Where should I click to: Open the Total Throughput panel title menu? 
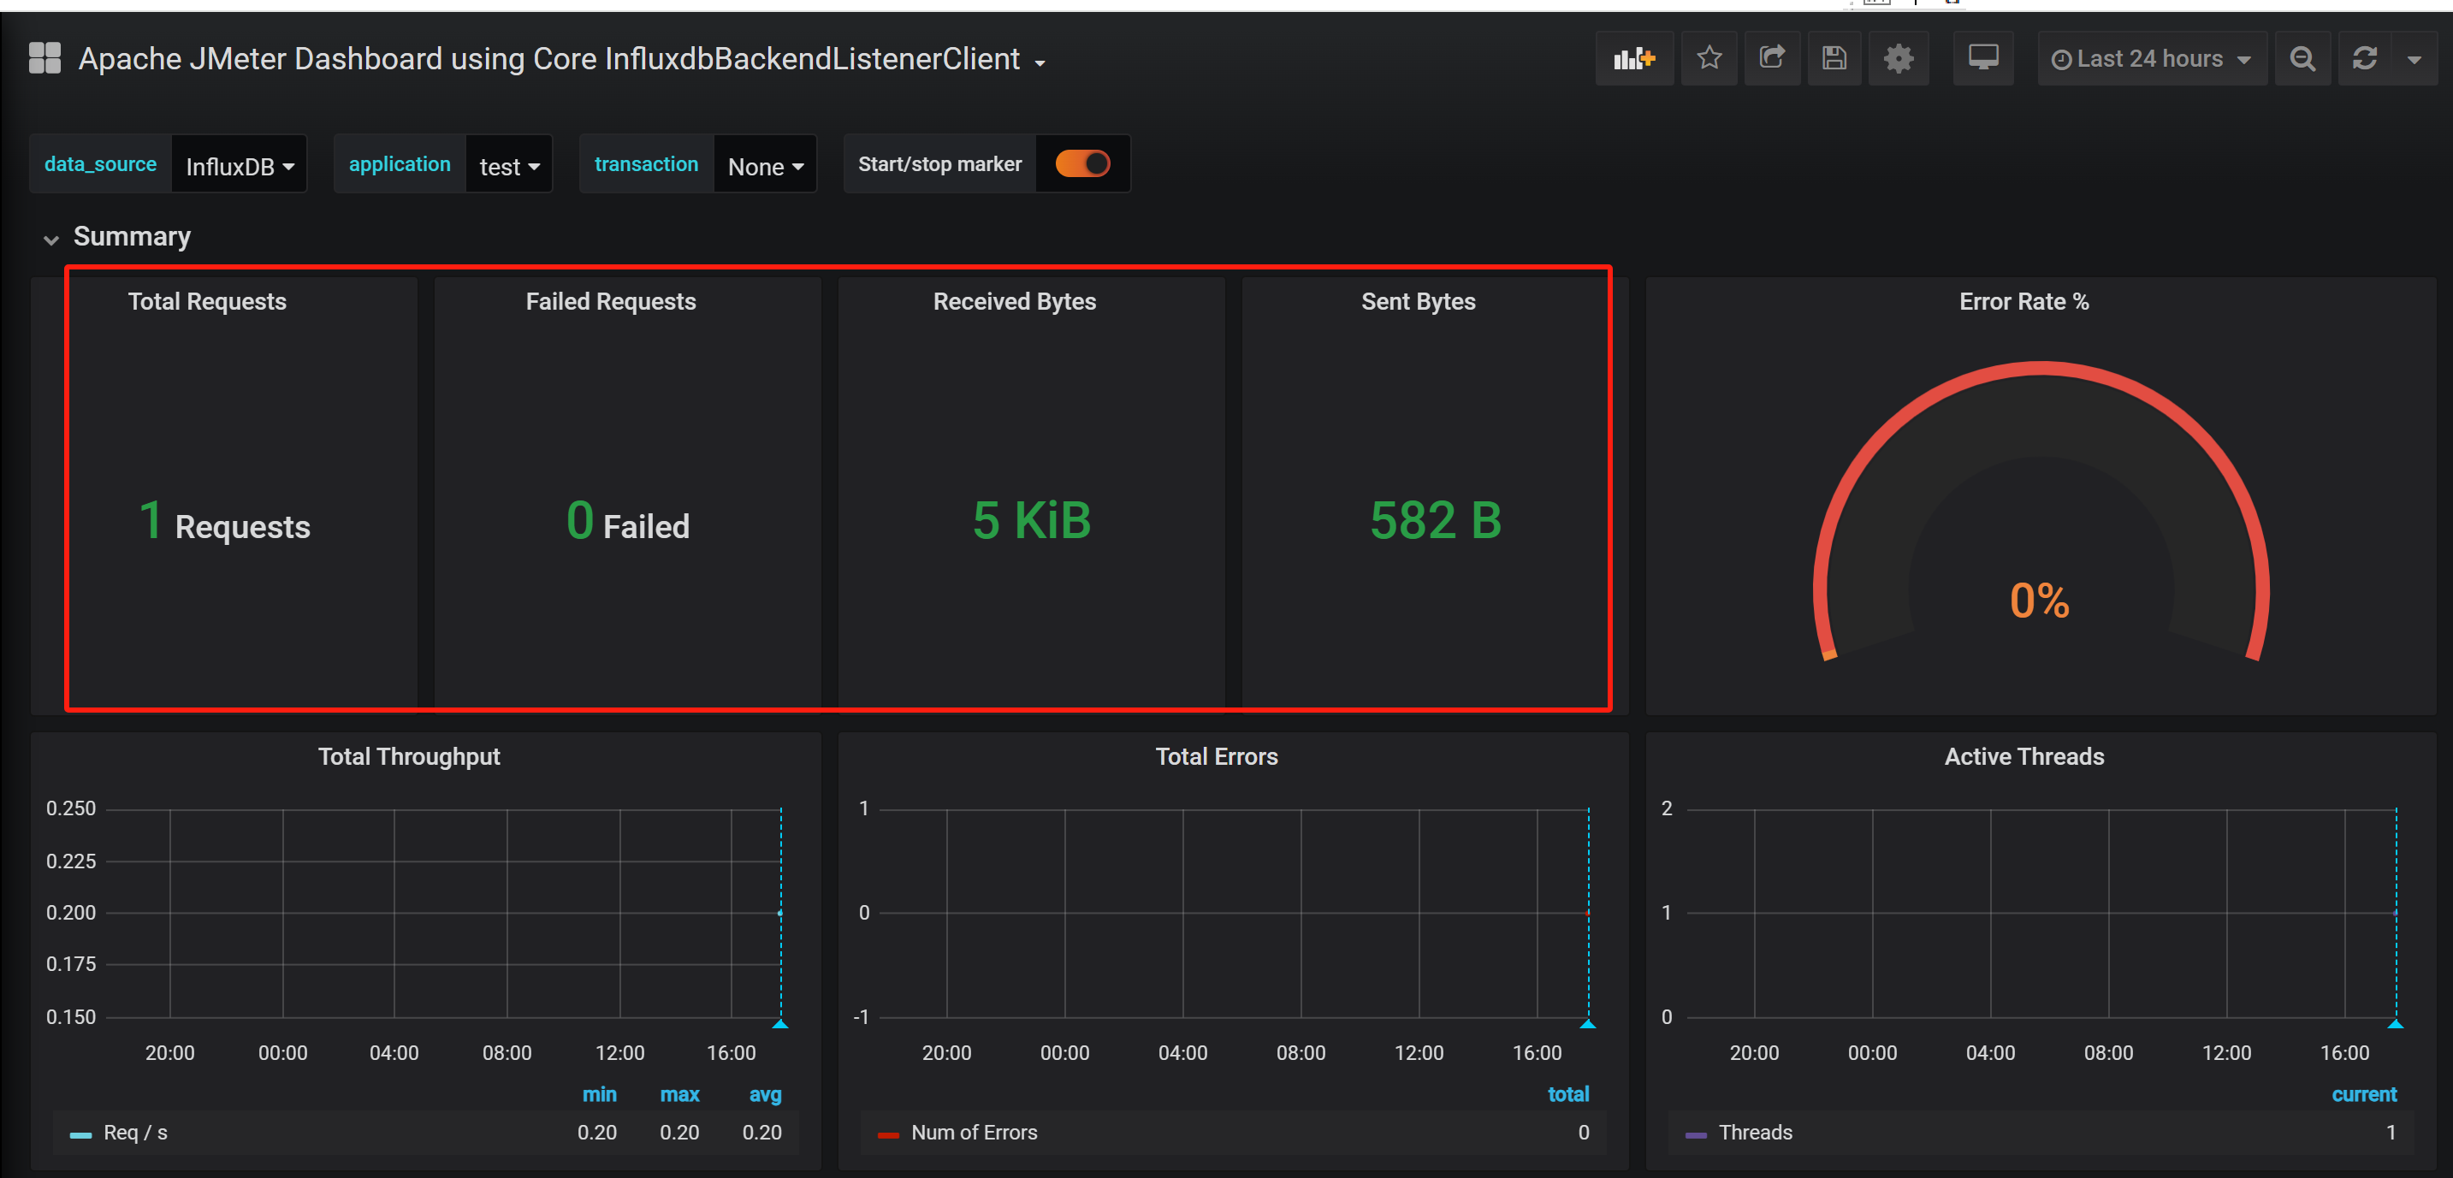408,756
